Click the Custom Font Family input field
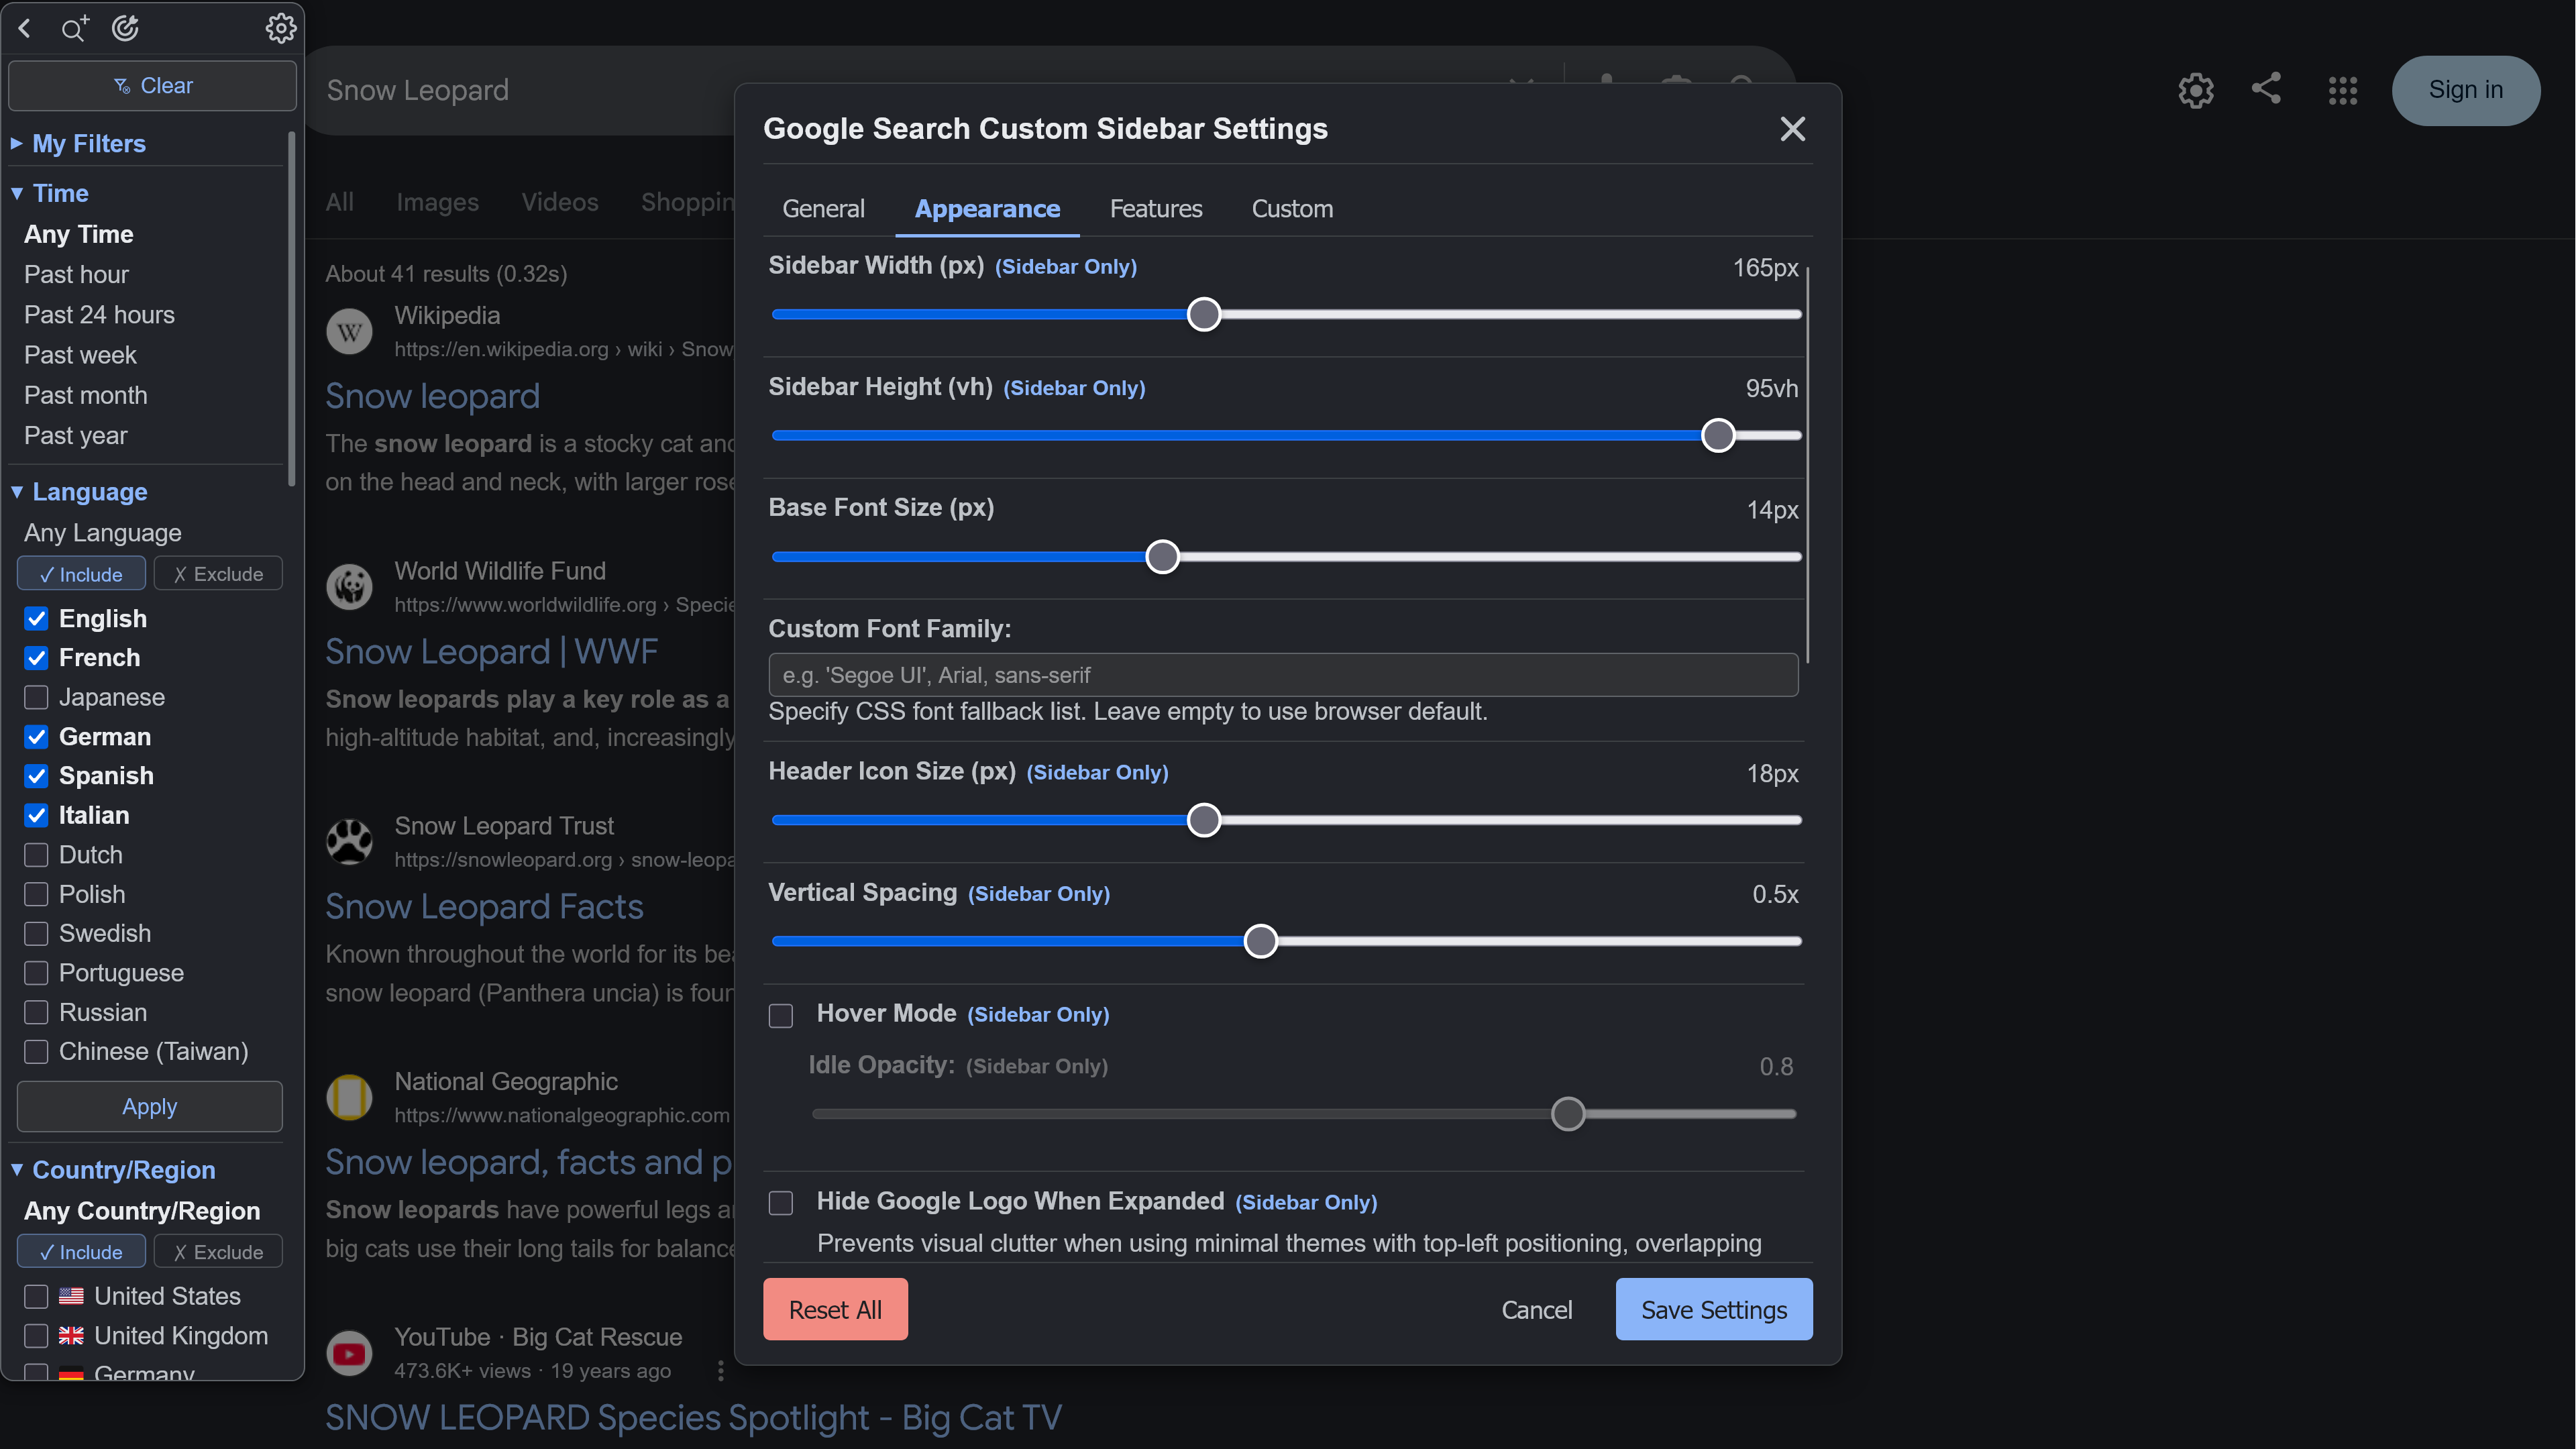The height and width of the screenshot is (1449, 2576). tap(1283, 675)
